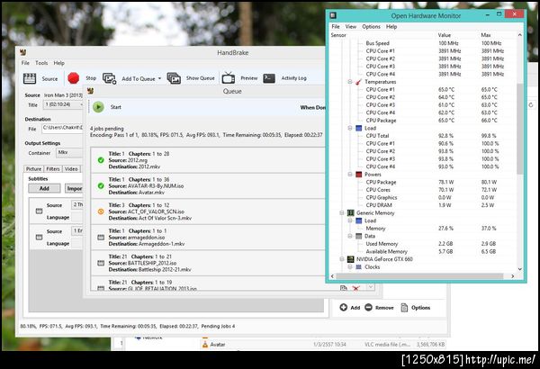Screen dimensions: 540x369
Task: Click first subtitle row film icon
Action: 39,211
